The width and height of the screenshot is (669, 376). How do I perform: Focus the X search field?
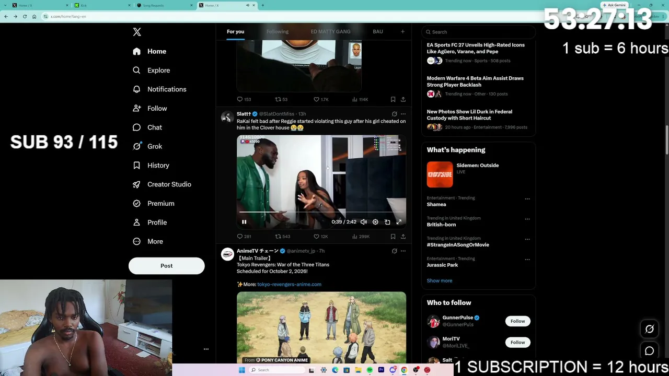pos(478,32)
